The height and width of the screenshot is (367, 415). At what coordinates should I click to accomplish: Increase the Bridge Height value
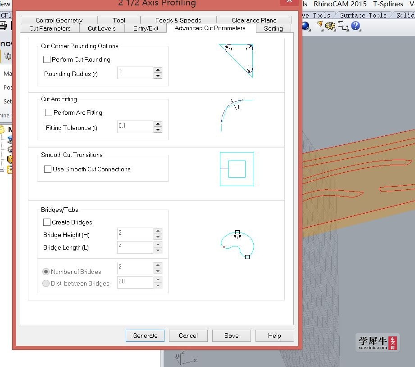coord(158,231)
